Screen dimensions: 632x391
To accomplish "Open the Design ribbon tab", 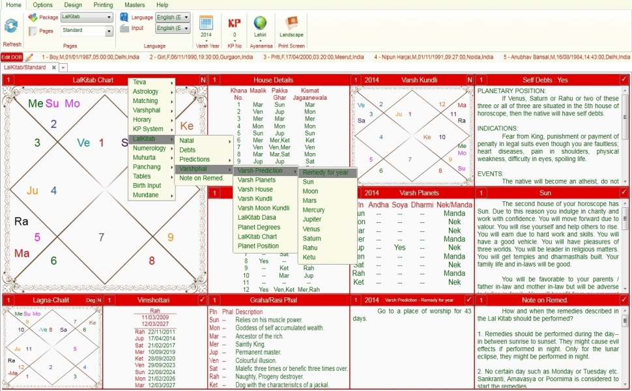I will click(73, 5).
